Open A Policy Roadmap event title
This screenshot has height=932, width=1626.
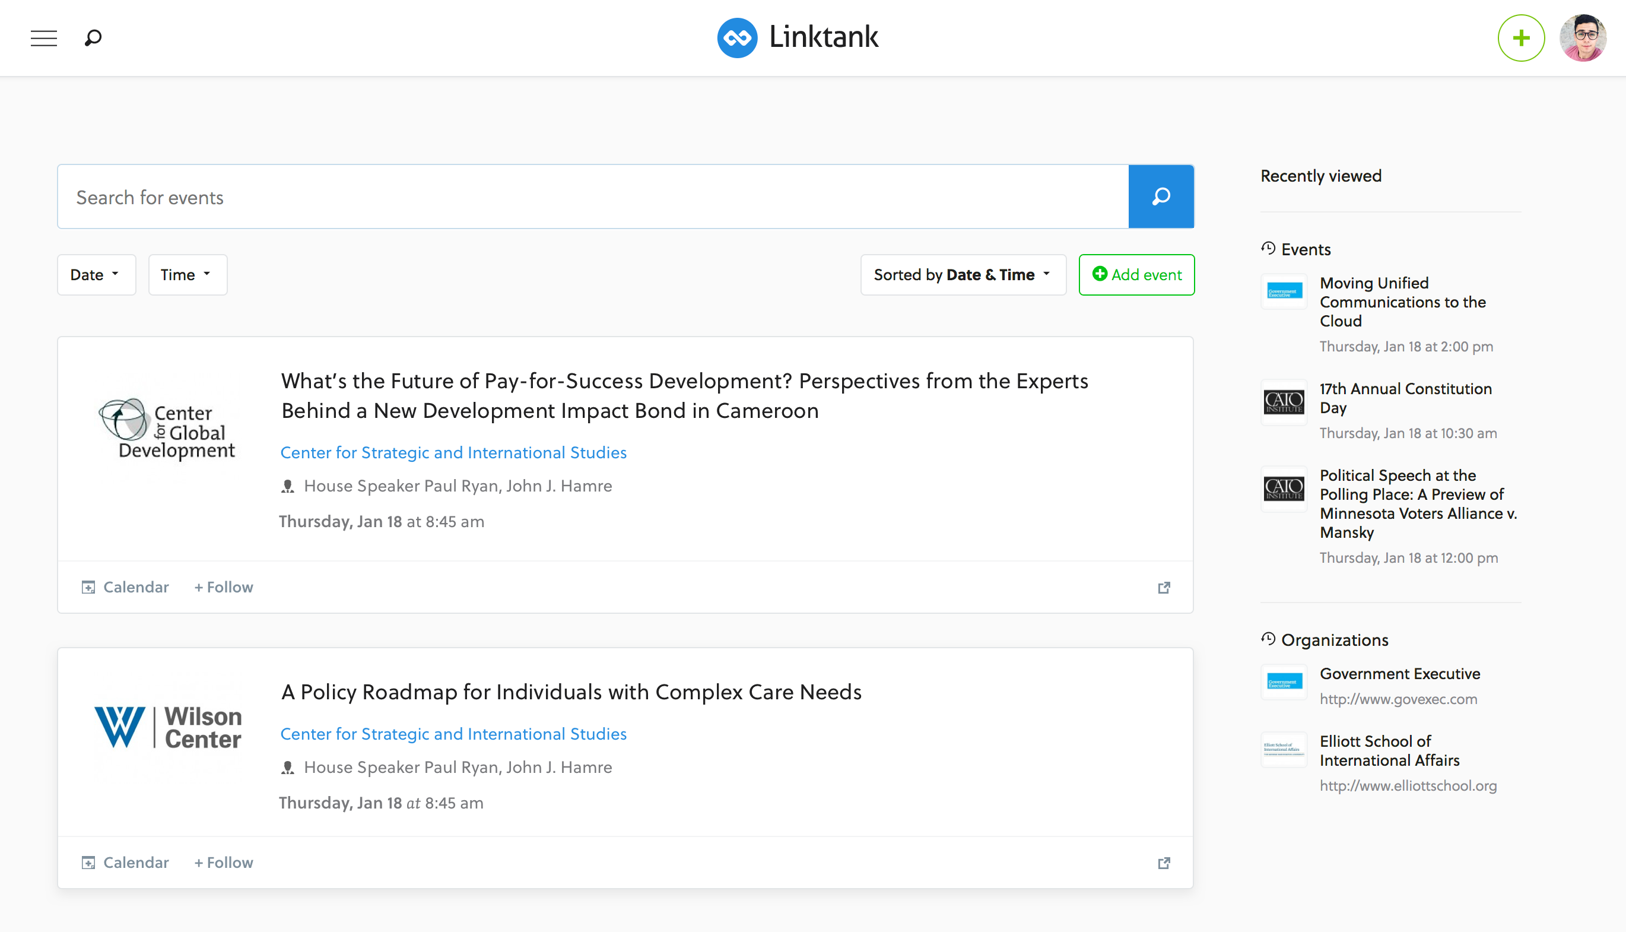click(x=571, y=692)
